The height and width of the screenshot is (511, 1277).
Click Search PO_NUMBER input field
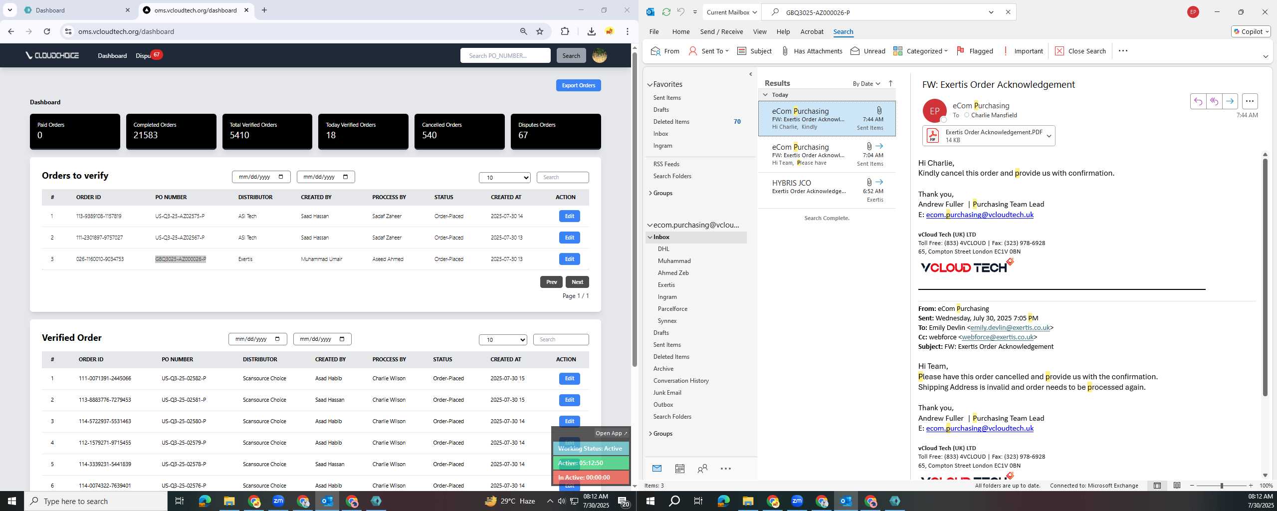[505, 55]
